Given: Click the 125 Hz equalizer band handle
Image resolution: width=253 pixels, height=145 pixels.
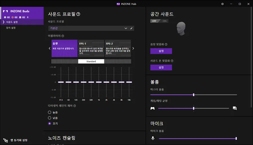Looking at the screenshot, I should 76,82.
